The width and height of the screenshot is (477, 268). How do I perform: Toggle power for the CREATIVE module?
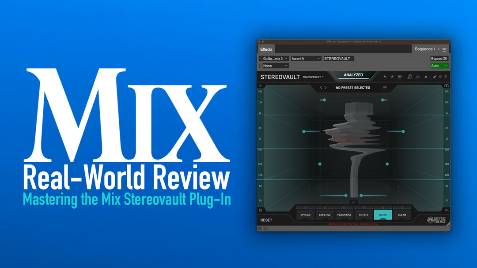325,208
